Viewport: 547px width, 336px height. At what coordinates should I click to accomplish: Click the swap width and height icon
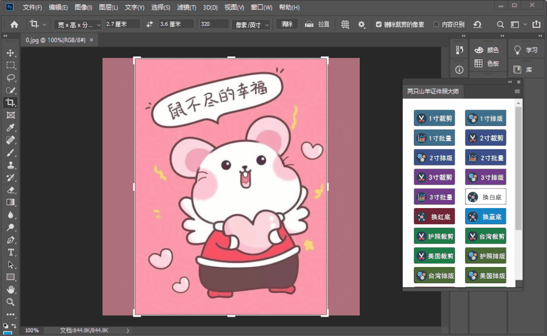(x=149, y=24)
